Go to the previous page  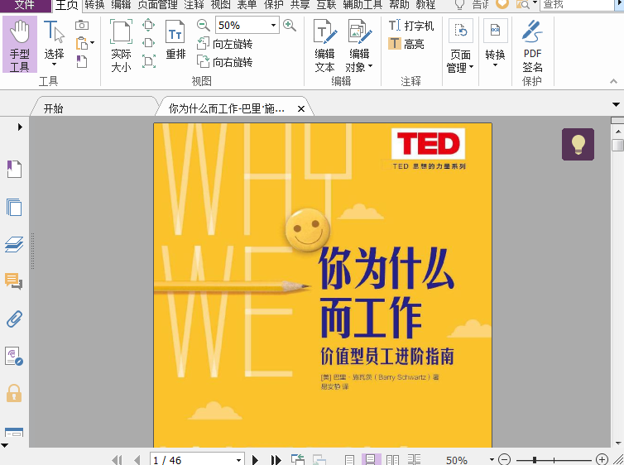click(x=137, y=460)
